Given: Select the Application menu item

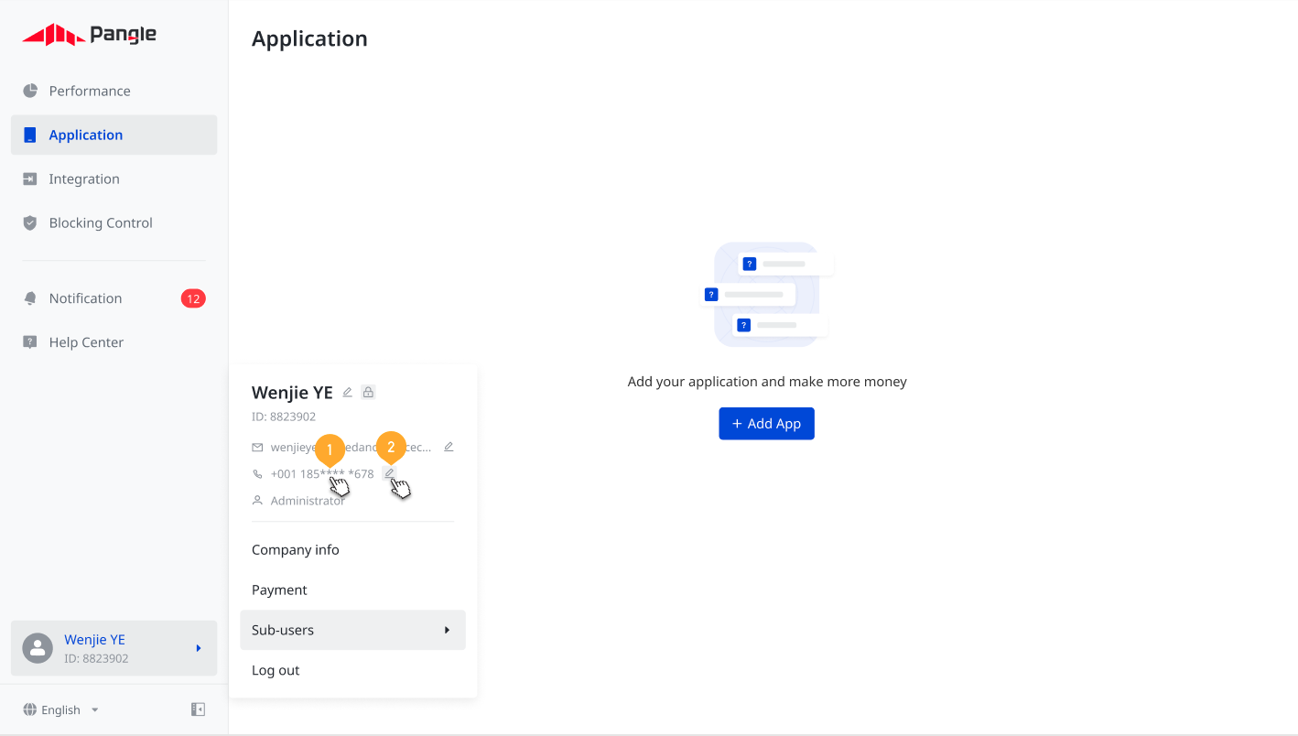Looking at the screenshot, I should pyautogui.click(x=114, y=135).
